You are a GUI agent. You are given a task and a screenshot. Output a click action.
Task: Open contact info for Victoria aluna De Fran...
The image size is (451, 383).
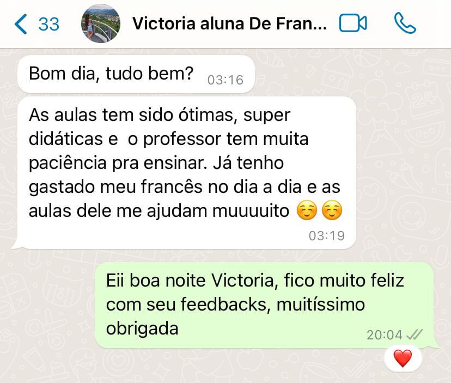click(x=229, y=23)
